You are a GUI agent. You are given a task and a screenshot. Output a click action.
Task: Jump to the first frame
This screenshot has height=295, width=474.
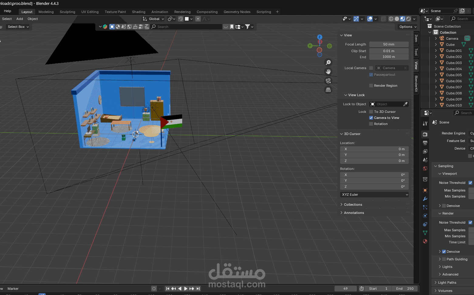[x=168, y=289]
